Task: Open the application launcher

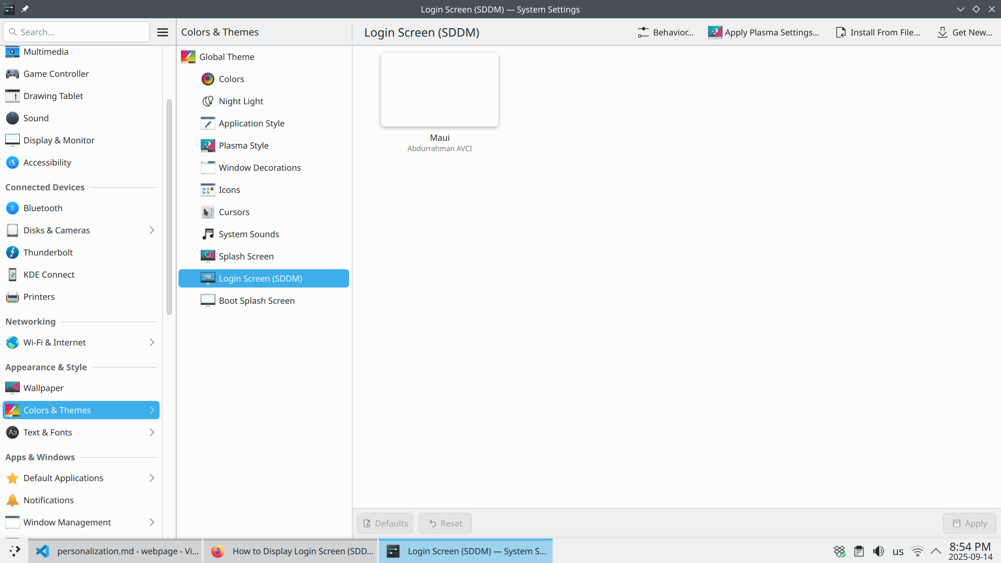Action: coord(14,551)
